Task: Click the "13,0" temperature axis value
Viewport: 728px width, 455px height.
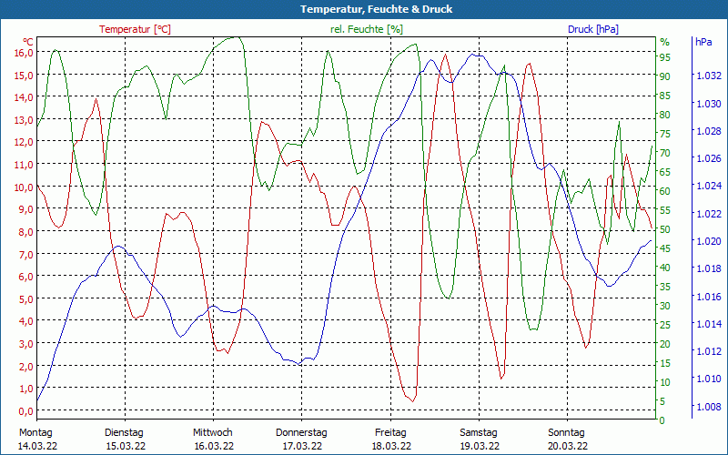Action: [x=24, y=120]
